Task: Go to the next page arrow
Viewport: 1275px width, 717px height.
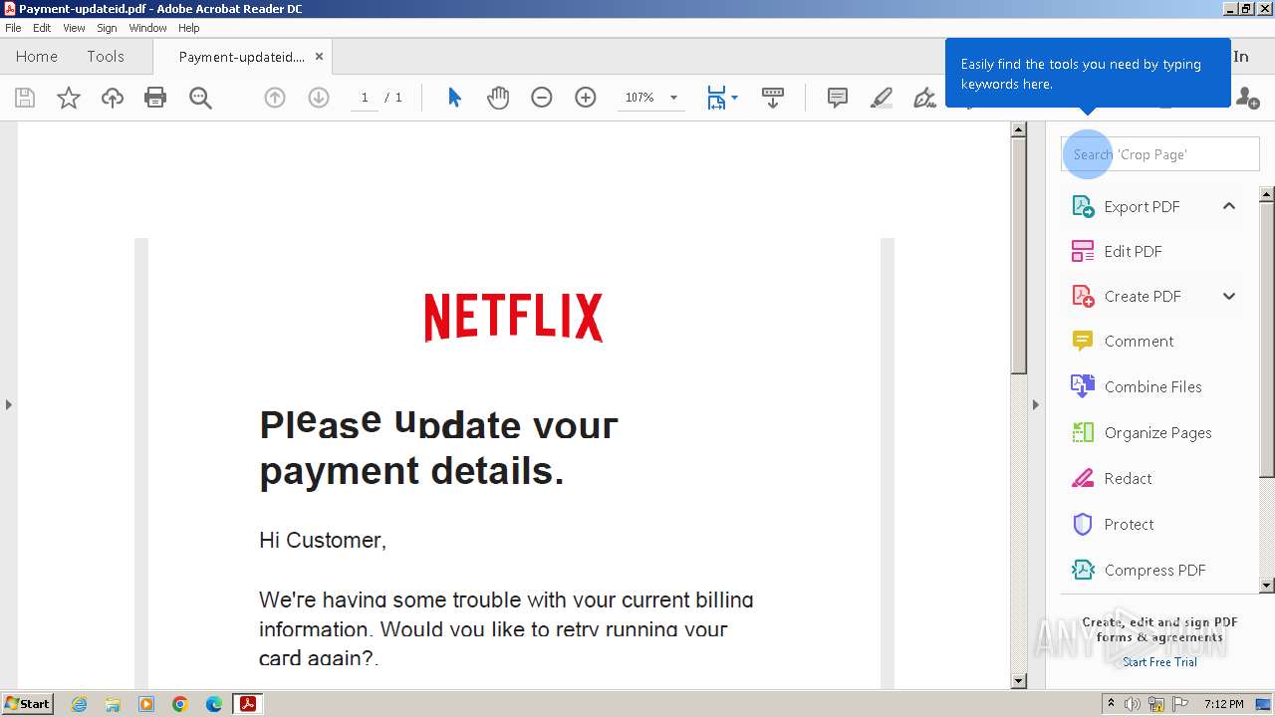Action: [319, 98]
